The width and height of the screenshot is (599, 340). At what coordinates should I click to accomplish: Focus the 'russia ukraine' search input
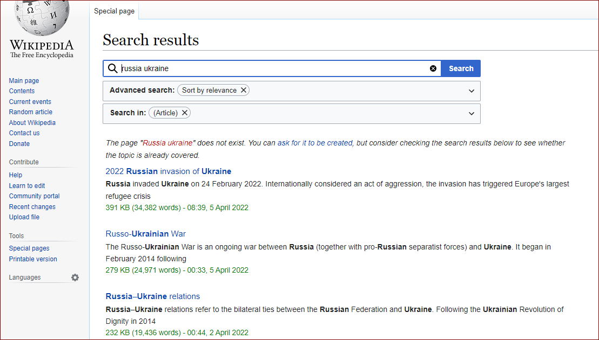click(273, 68)
